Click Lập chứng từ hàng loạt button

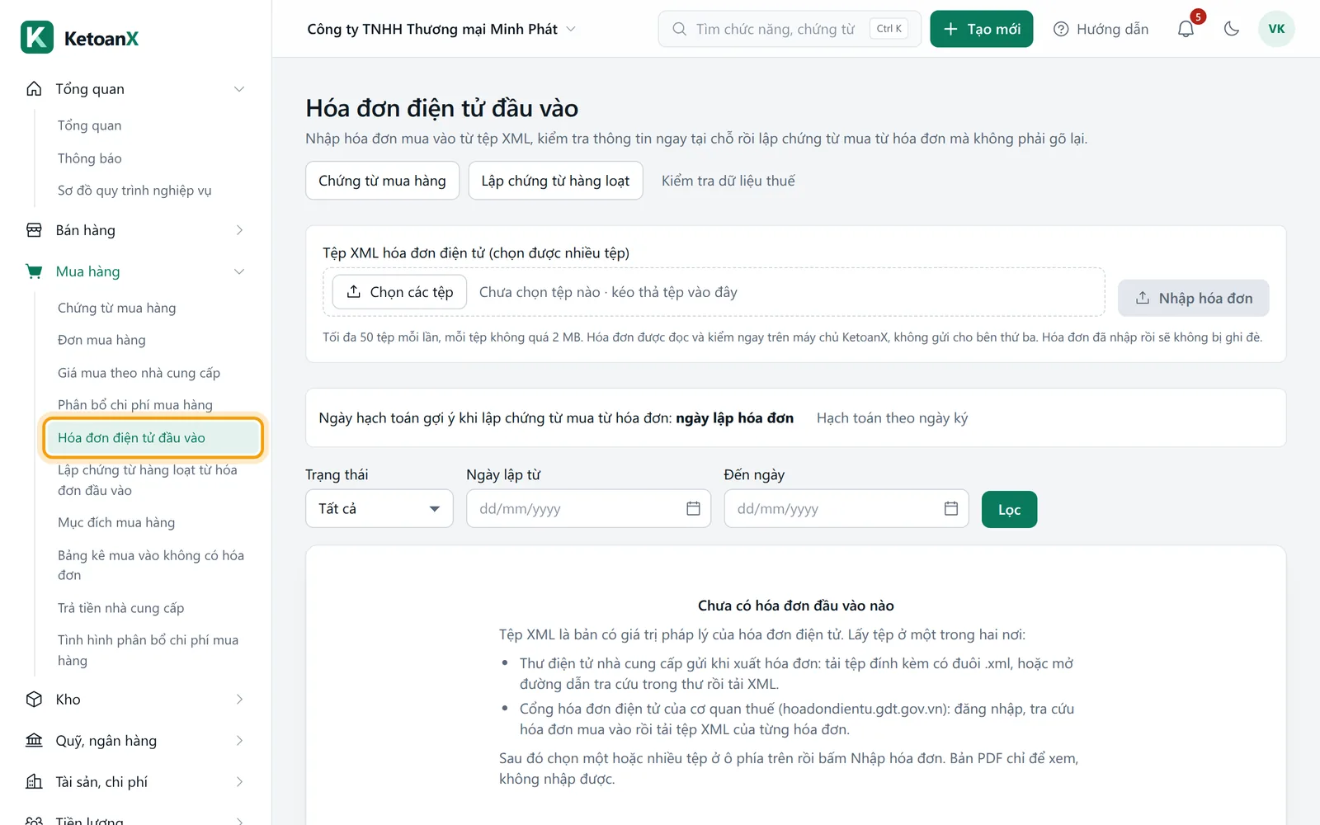[555, 181]
